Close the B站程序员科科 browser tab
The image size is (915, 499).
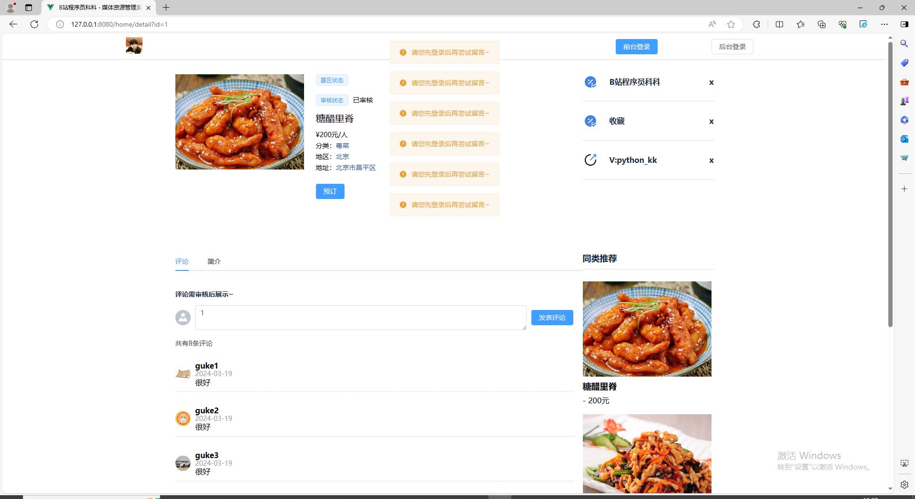coord(149,8)
